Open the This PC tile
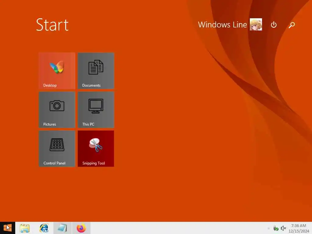The height and width of the screenshot is (234, 312). click(x=96, y=110)
